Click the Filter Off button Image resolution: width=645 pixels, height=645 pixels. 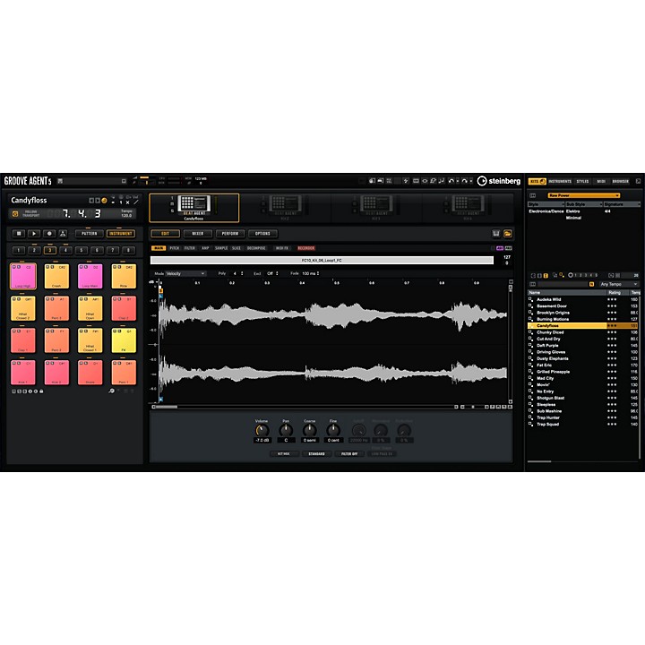349,453
